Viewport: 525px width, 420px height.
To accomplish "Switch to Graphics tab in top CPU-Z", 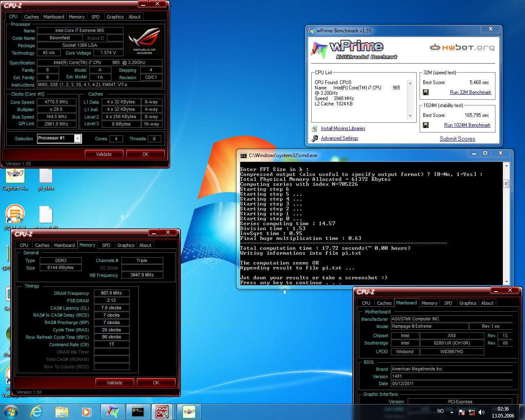I will click(115, 17).
